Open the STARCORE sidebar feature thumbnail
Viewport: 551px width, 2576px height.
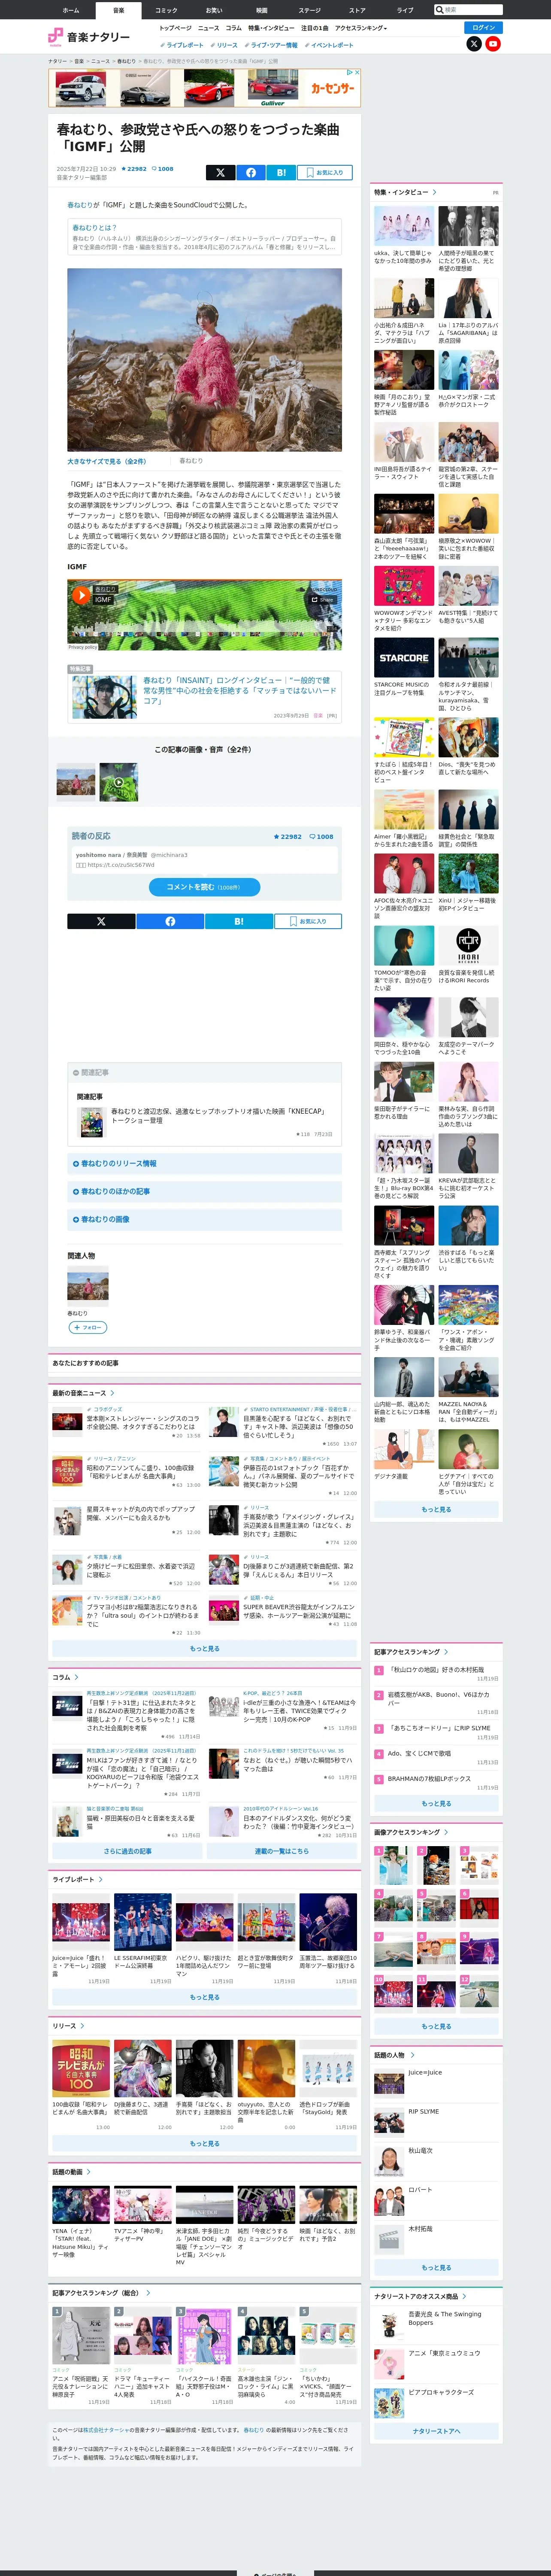pyautogui.click(x=404, y=658)
